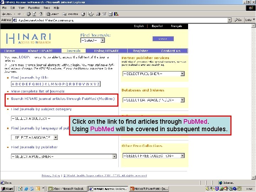256x192 pixels.
Task: Click the Refresh page icon
Action: tap(34, 14)
